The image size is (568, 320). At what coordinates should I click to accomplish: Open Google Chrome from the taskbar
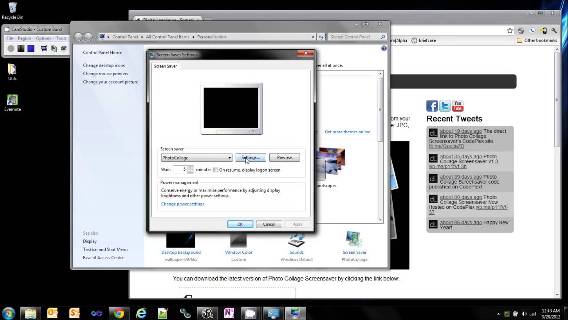pyautogui.click(x=119, y=313)
